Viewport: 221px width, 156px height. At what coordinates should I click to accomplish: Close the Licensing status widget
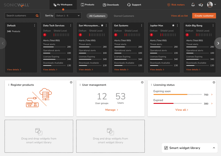[214, 82]
